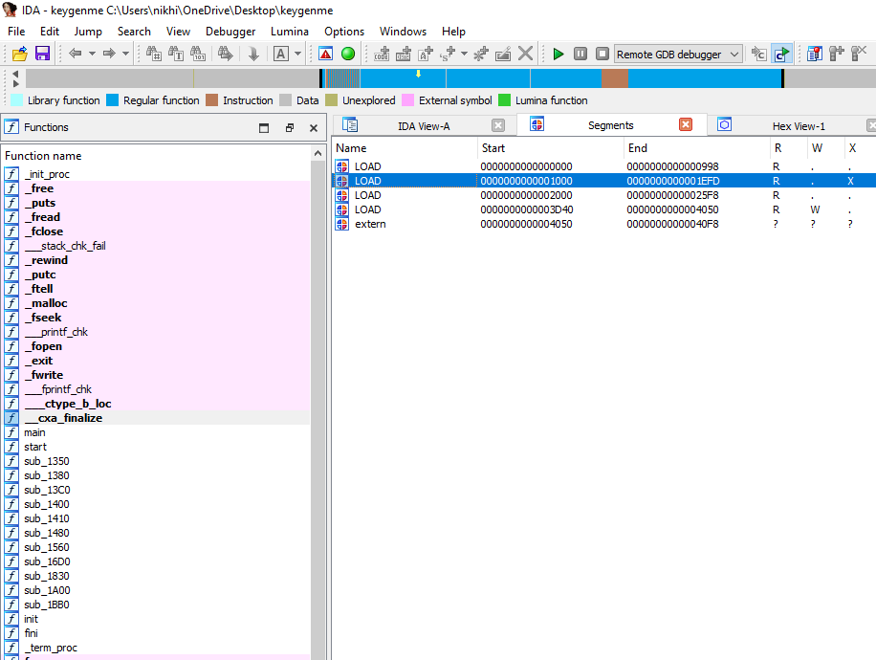Open the Debugger menu
876x660 pixels.
[x=230, y=32]
